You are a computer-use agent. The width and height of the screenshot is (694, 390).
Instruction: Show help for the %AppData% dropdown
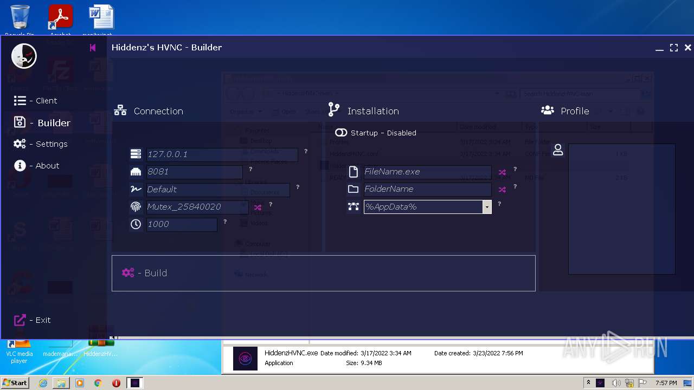click(x=499, y=204)
